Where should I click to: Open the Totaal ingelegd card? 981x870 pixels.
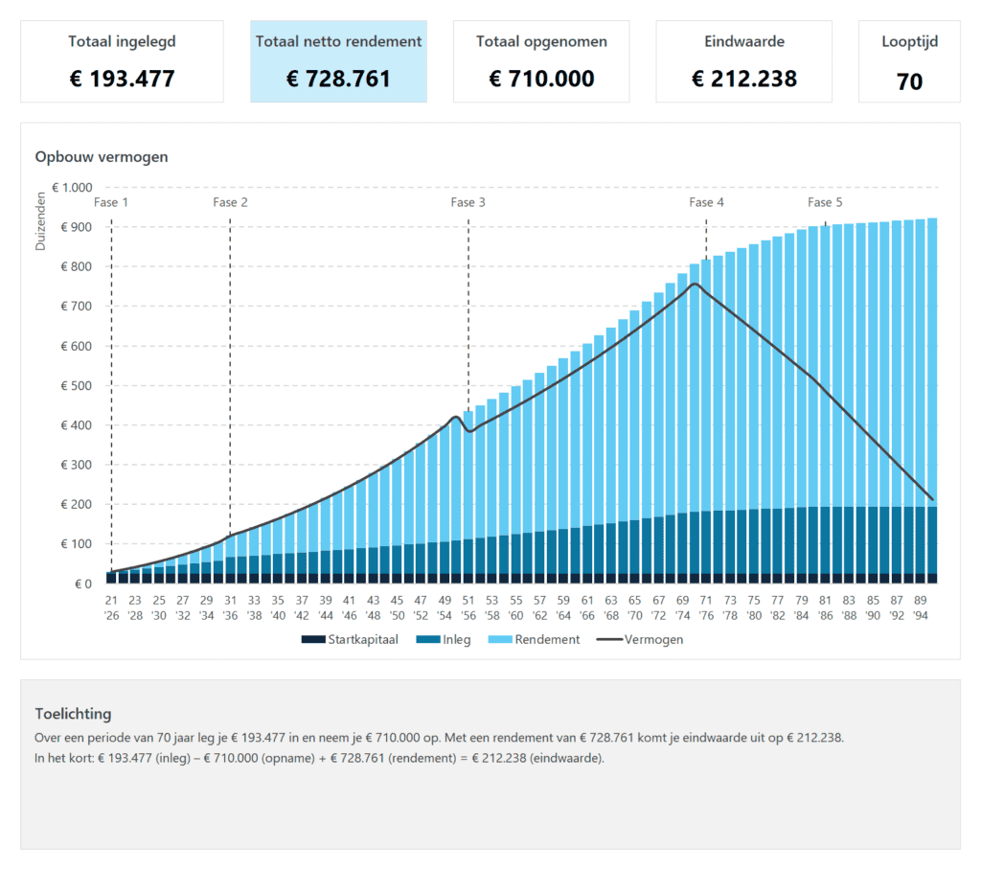pyautogui.click(x=122, y=61)
